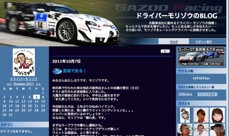Screen dimensions: 229x136
Task: Click the ガズとも登録 button
Action: click(x=208, y=94)
